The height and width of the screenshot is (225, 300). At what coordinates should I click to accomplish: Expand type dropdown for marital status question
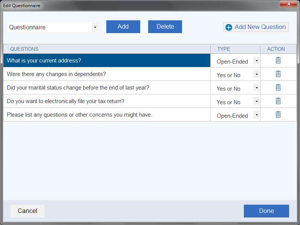point(257,88)
